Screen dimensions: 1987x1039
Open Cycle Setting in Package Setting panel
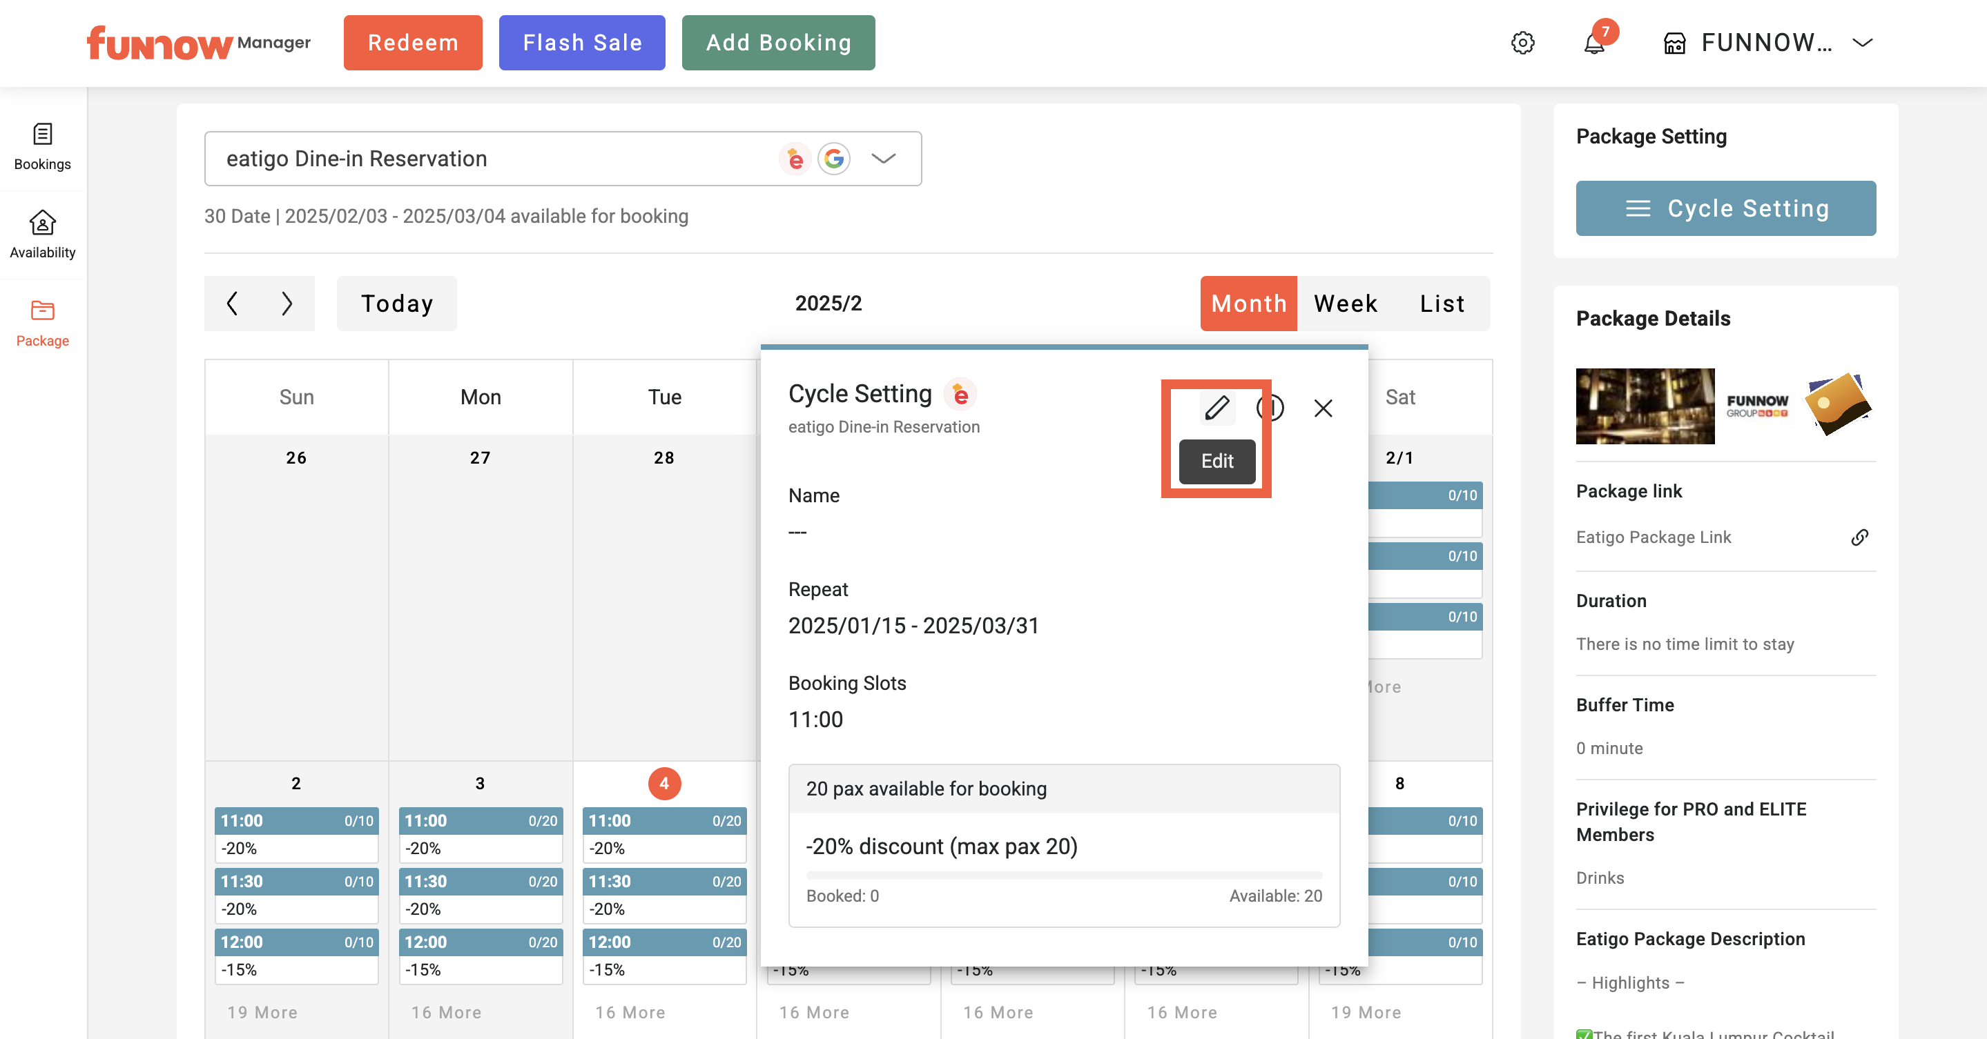[1725, 208]
